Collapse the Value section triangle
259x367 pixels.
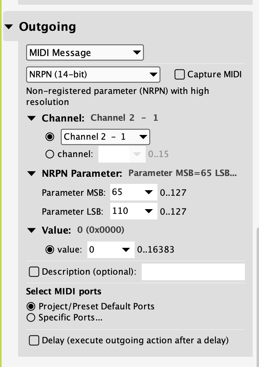point(31,230)
